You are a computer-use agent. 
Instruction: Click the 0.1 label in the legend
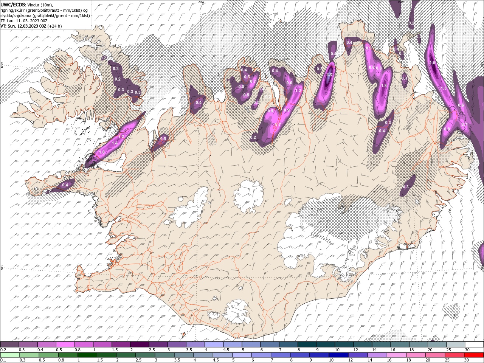tap(3, 360)
